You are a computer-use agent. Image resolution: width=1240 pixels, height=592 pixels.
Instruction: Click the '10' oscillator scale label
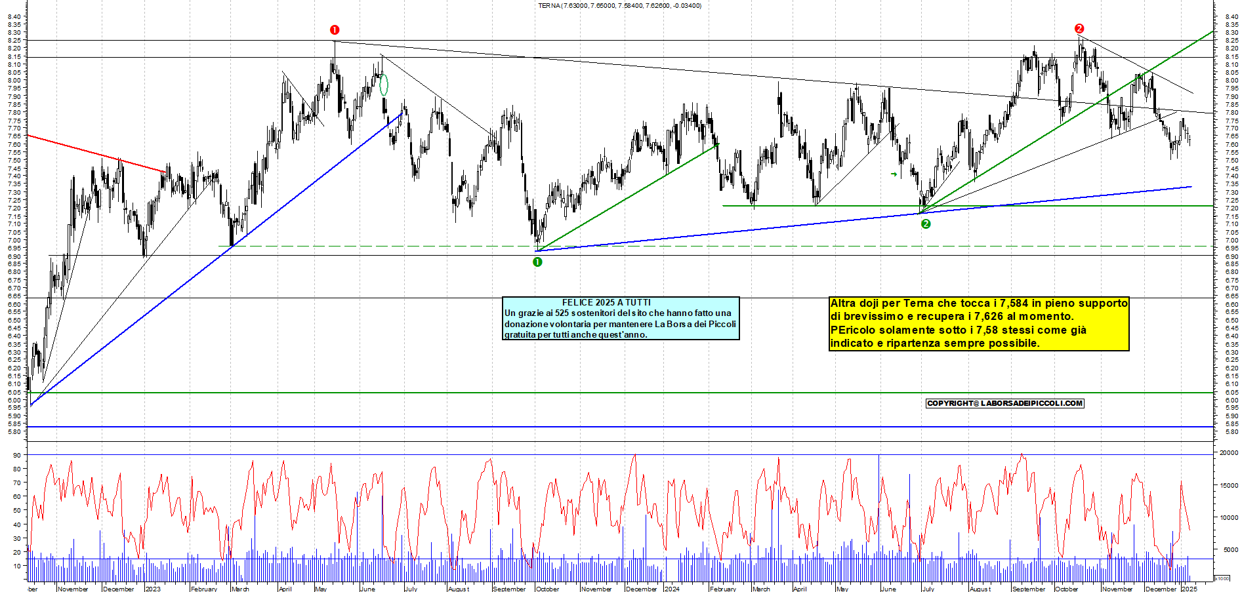16,565
